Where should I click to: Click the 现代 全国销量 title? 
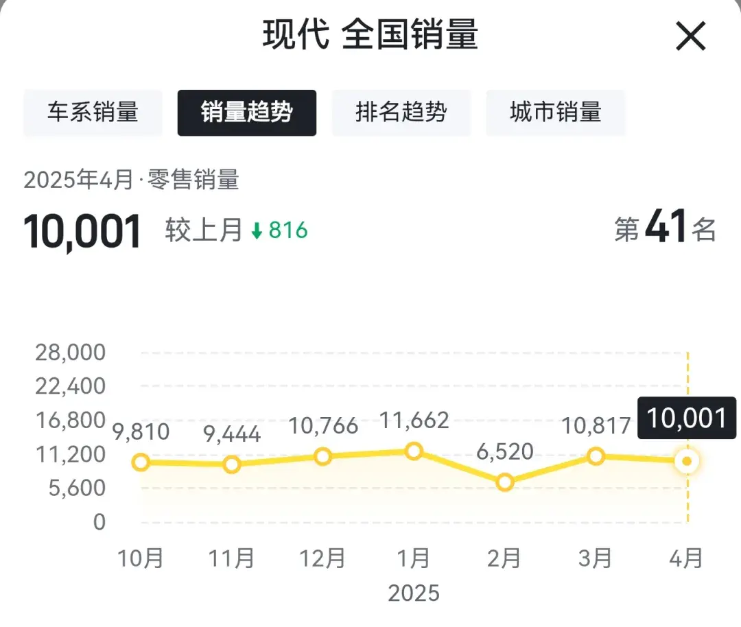(370, 34)
